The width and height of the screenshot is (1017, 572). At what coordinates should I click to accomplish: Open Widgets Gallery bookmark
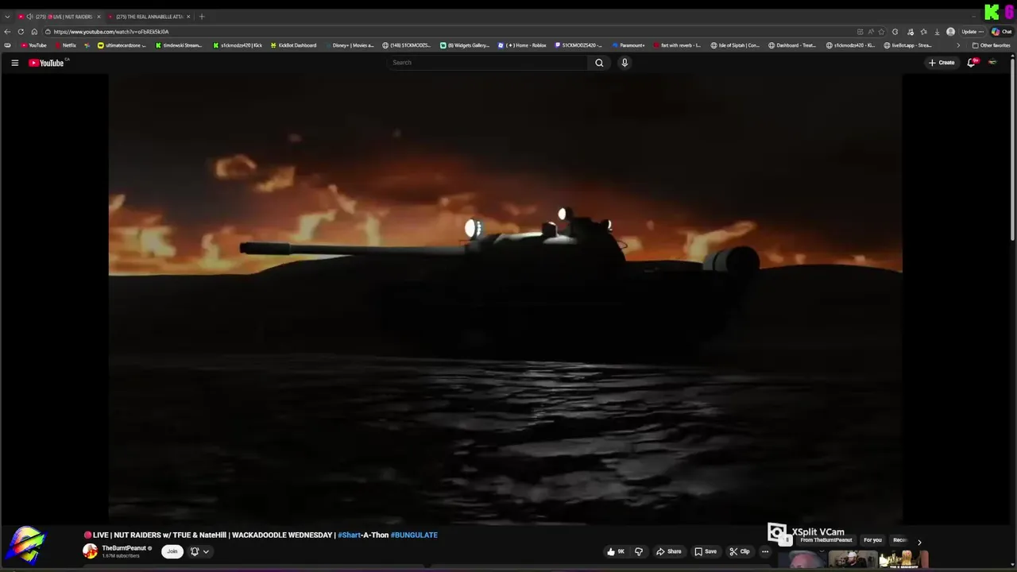[465, 45]
